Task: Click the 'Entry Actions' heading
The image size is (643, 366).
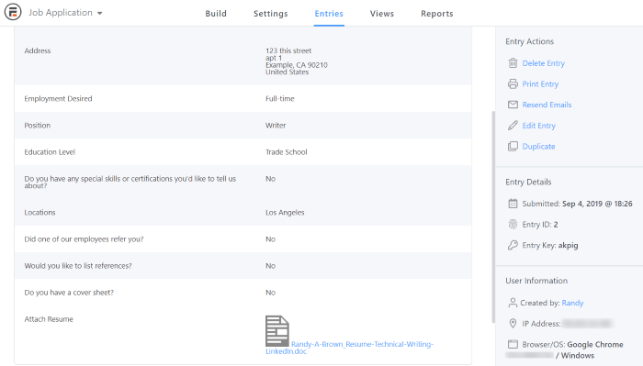Action: coord(529,41)
